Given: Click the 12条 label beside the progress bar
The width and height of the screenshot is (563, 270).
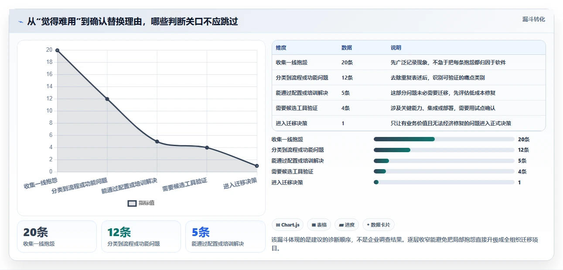Looking at the screenshot, I should 524,150.
